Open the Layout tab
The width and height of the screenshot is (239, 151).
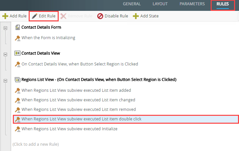pos(160,4)
